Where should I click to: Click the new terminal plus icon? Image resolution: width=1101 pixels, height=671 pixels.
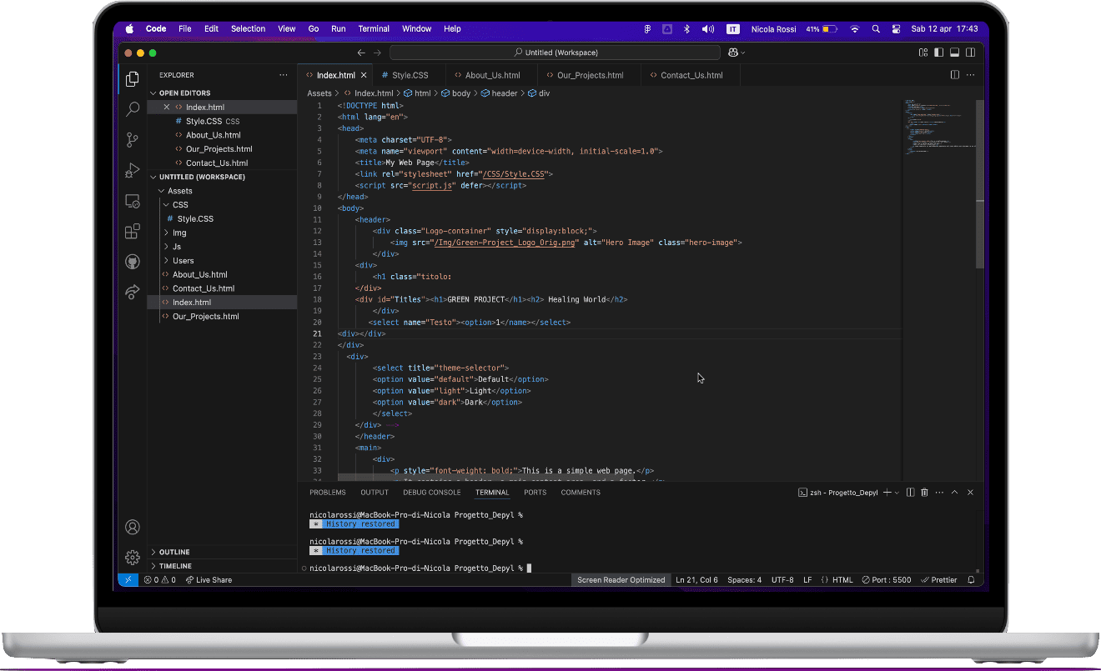pyautogui.click(x=887, y=493)
